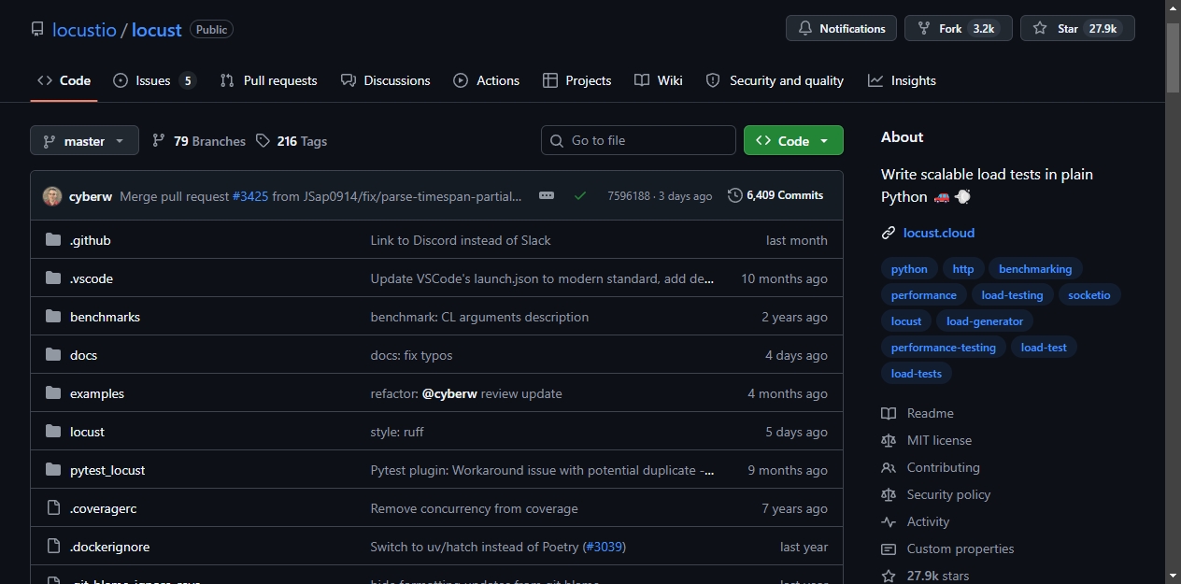Screen dimensions: 1181x584
Task: View the Insights tab
Action: pos(902,80)
